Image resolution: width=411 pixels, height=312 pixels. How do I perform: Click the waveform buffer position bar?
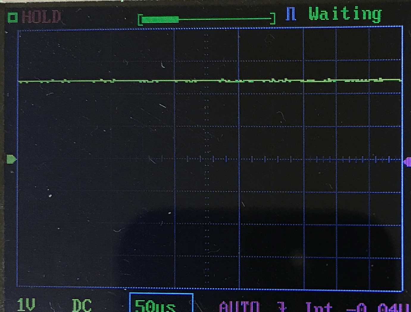coord(207,19)
